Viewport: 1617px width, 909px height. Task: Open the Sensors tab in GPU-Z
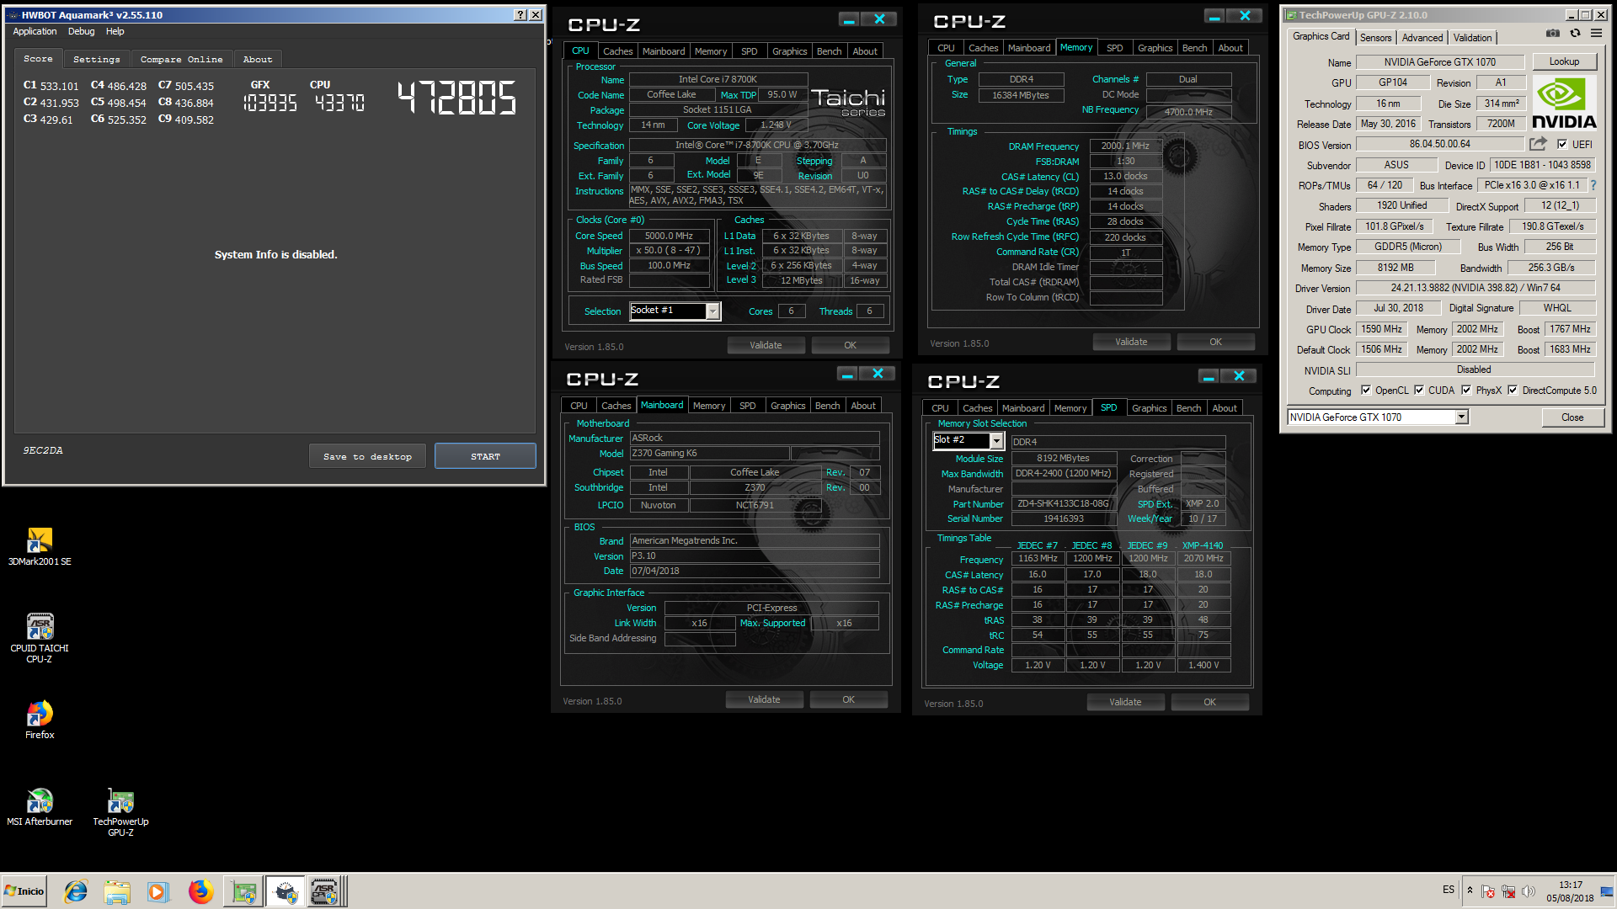pos(1375,38)
